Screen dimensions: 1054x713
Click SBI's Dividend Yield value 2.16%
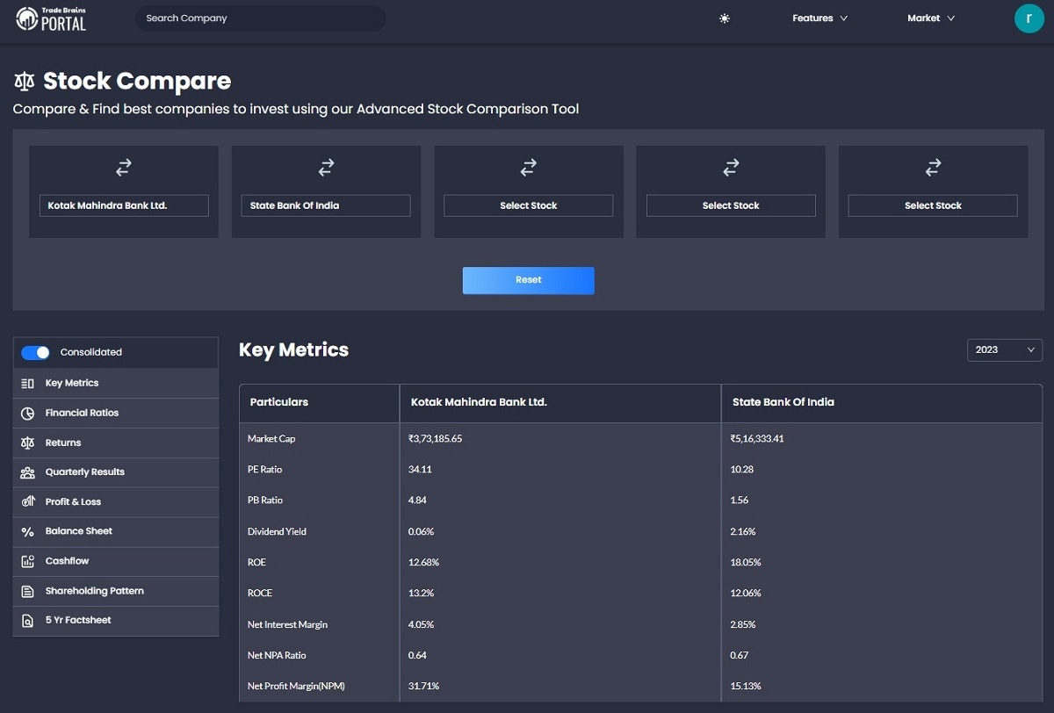743,531
